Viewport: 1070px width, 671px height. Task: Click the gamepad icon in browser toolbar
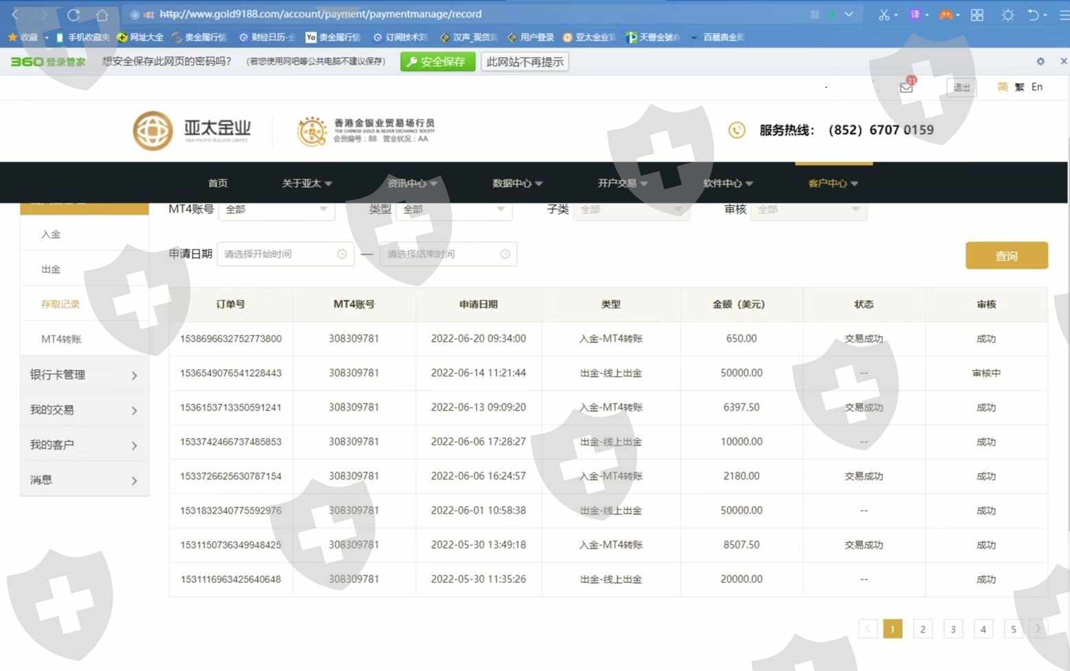(x=946, y=14)
